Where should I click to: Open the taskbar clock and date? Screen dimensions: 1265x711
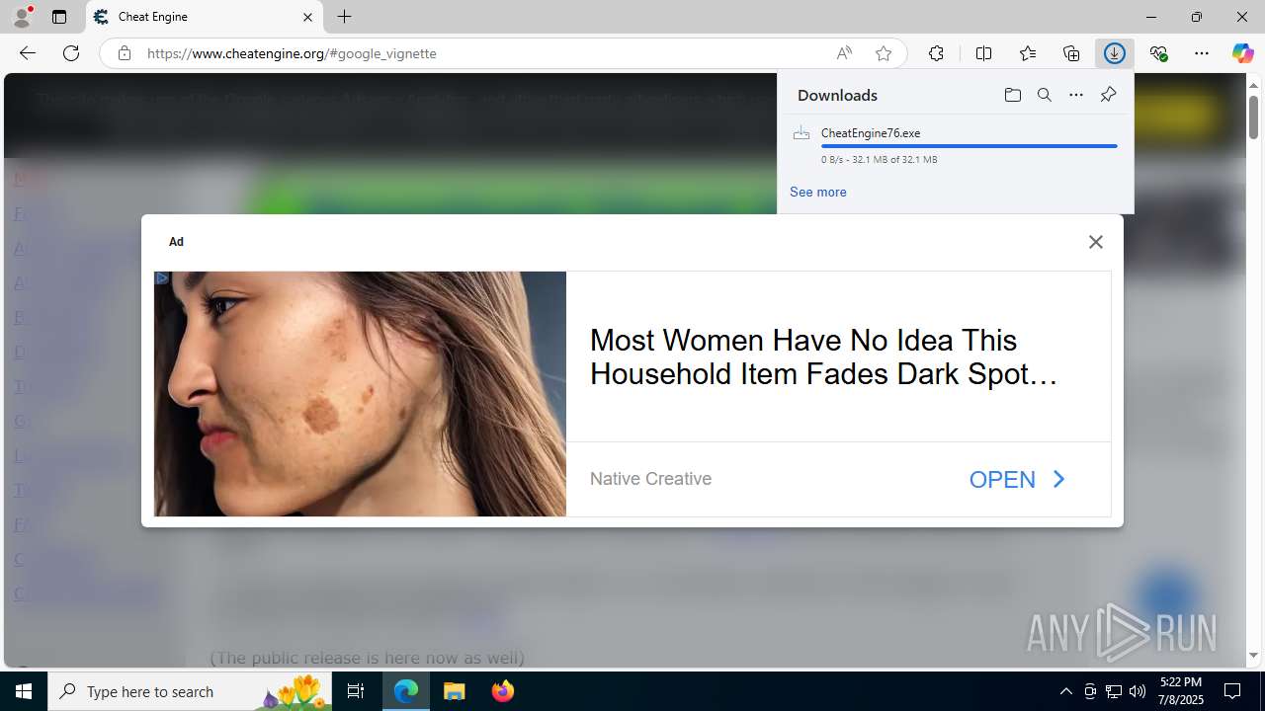[1181, 691]
